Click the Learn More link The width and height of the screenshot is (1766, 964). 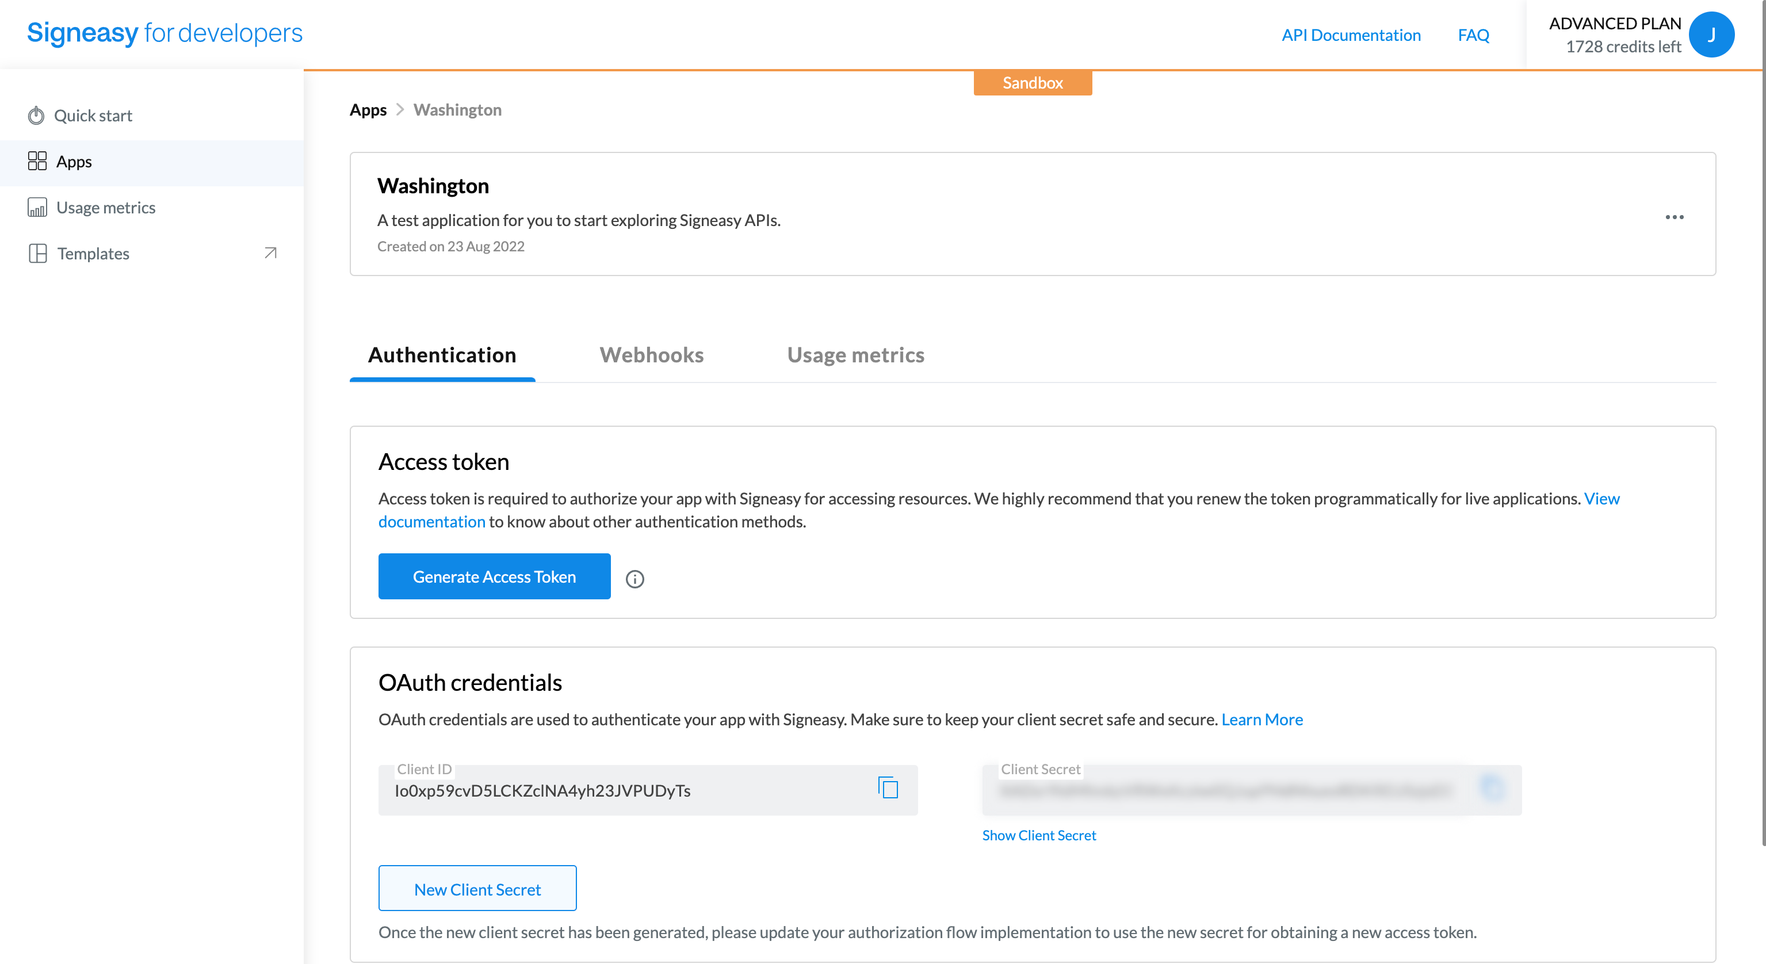tap(1262, 719)
